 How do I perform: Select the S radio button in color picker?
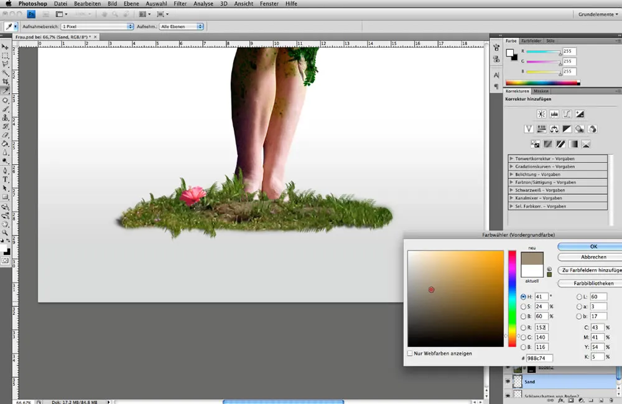pos(522,306)
